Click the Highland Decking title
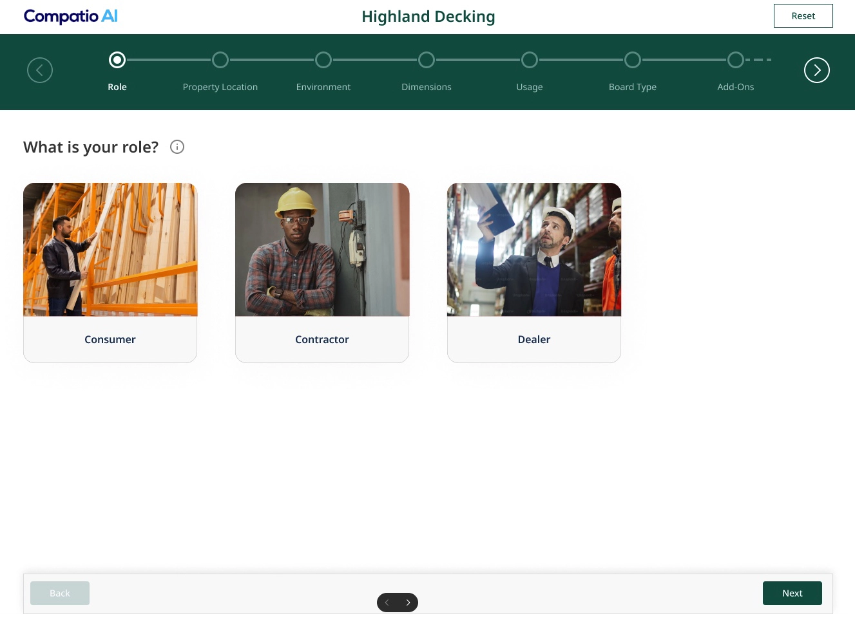This screenshot has height=618, width=855. 428,17
